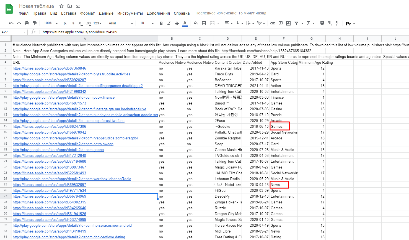Click the Insert link icon
Viewport: 409px width, 240px height.
273,23
